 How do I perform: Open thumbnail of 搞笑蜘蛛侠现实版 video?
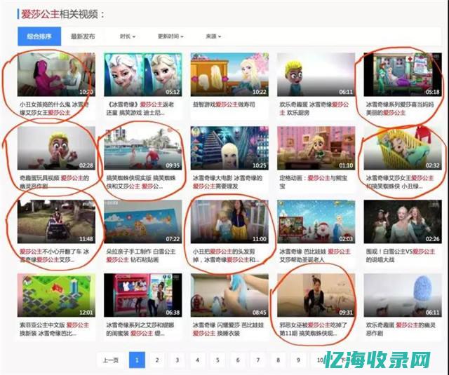pyautogui.click(x=143, y=148)
